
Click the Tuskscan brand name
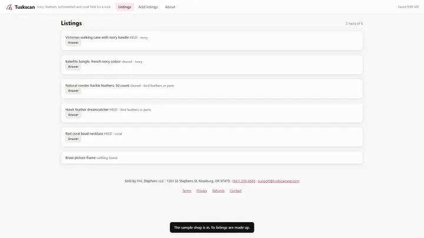(x=25, y=7)
